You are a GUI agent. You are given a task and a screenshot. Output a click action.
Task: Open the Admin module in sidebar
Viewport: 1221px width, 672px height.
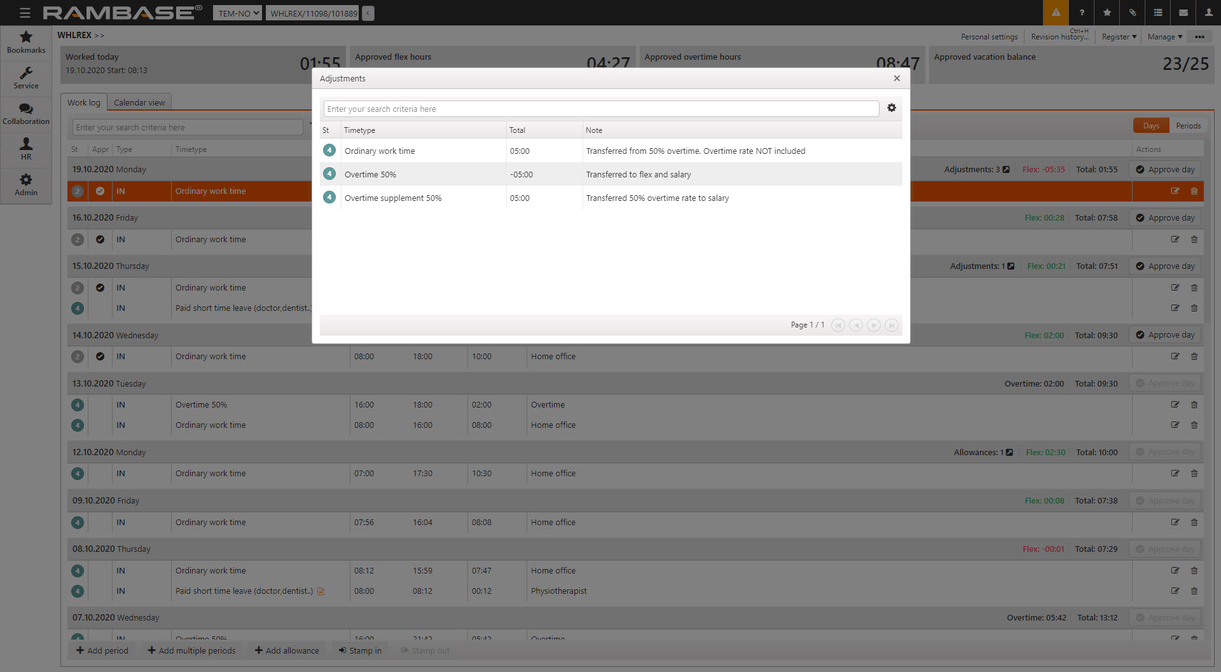click(x=26, y=185)
